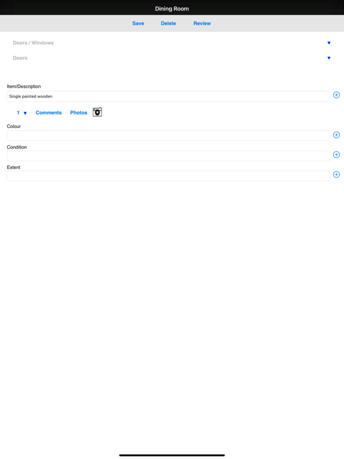Delete this item entry

click(168, 23)
